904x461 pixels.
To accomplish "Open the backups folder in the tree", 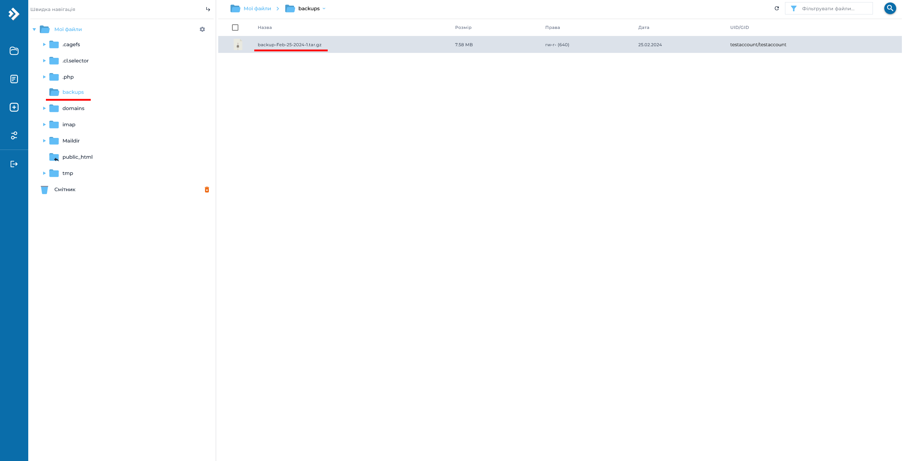I will pyautogui.click(x=72, y=92).
